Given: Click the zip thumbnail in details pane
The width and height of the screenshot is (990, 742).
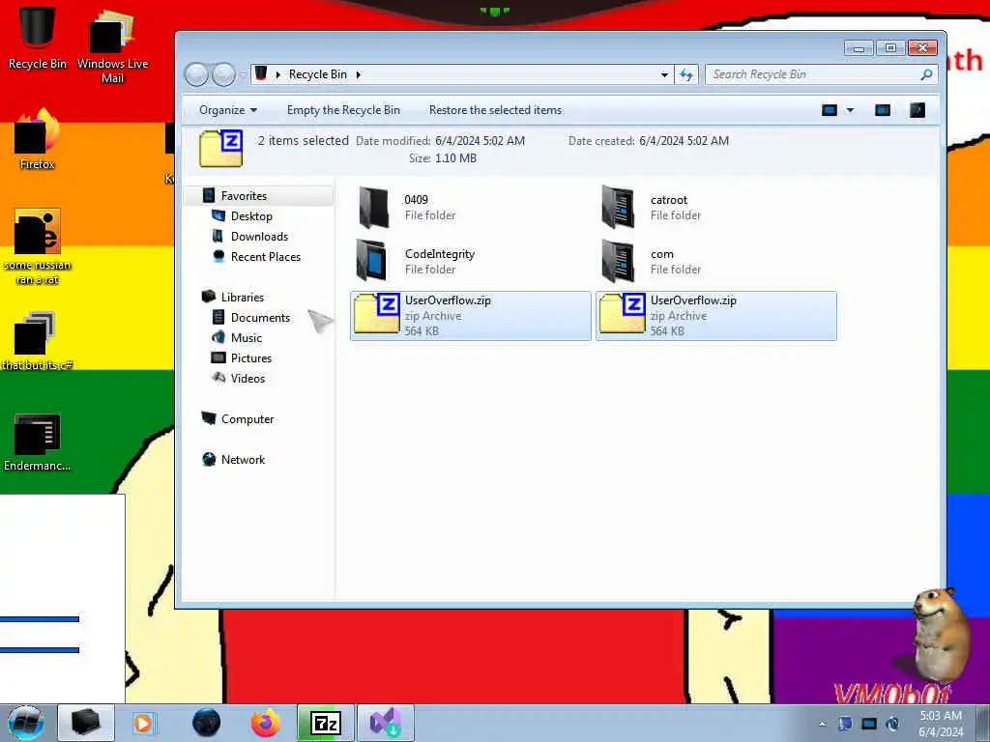Looking at the screenshot, I should (x=221, y=148).
